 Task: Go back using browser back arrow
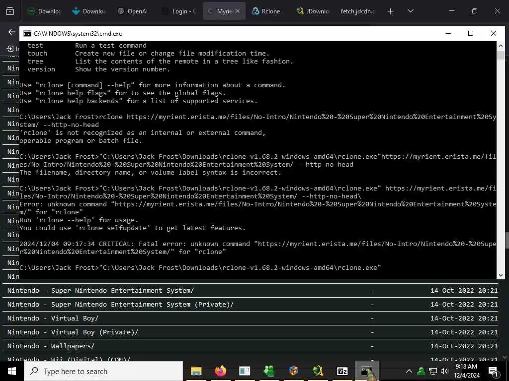[12, 32]
